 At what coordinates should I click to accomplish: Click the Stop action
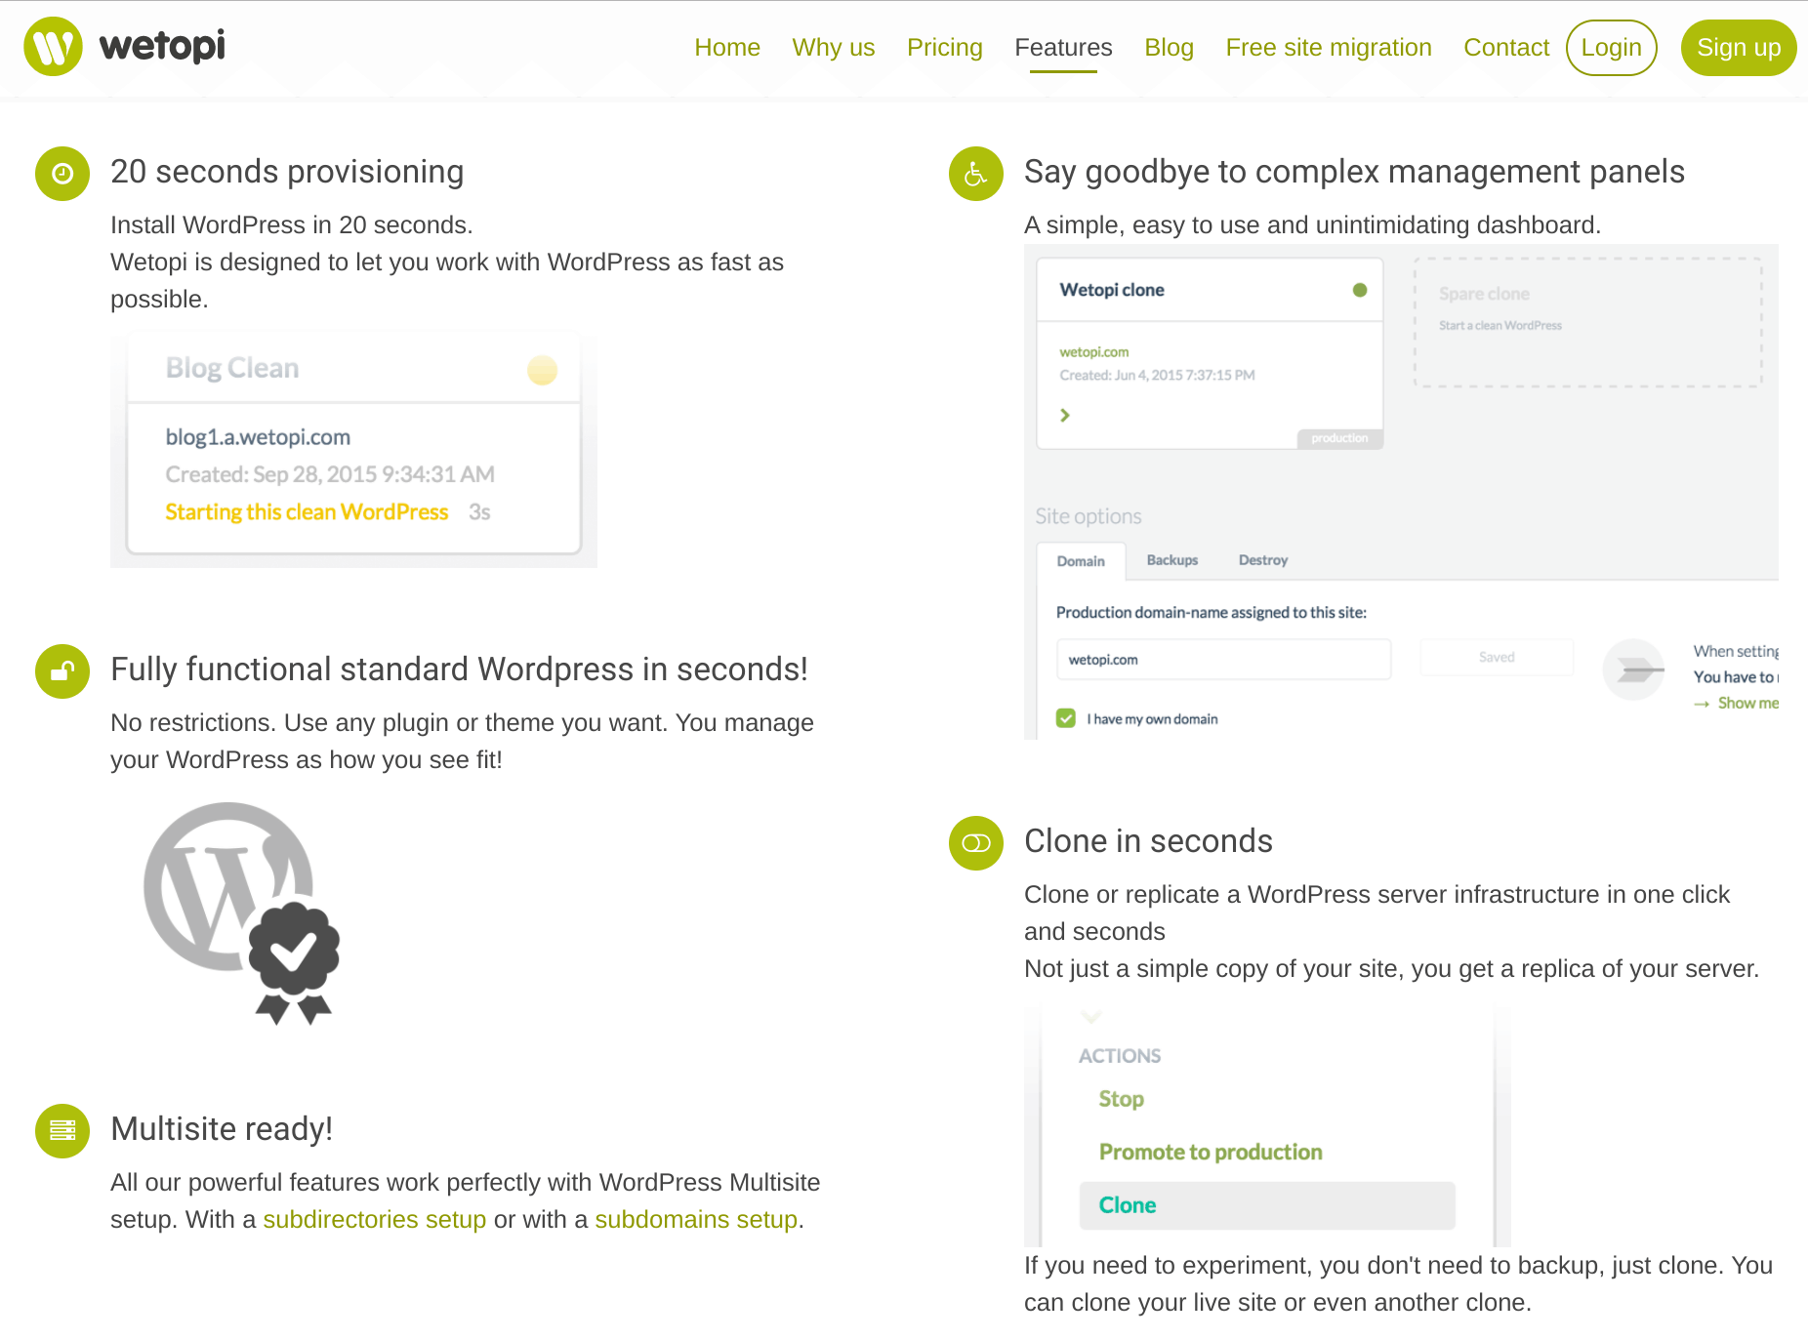click(1121, 1099)
